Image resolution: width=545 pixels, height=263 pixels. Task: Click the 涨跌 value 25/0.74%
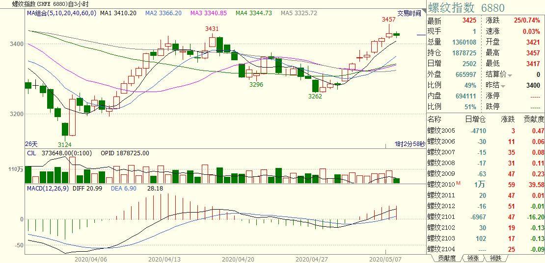(527, 21)
